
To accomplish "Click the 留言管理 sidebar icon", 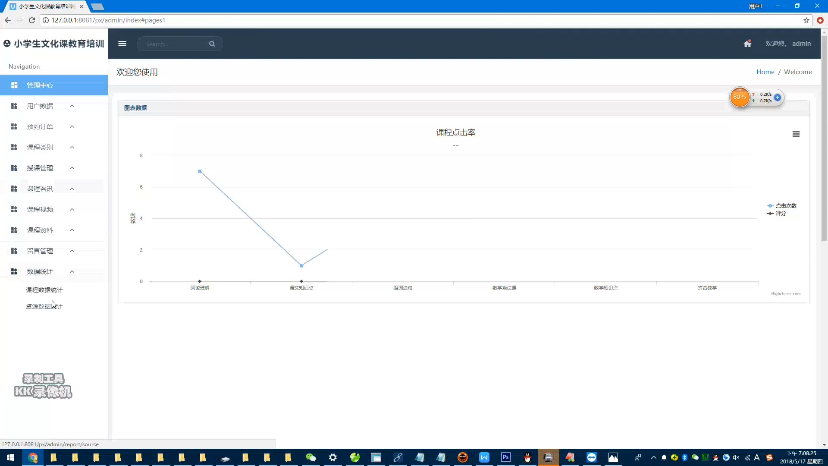I will coord(14,251).
